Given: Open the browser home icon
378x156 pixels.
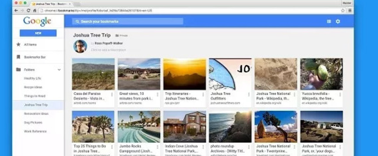Looking at the screenshot, I should tap(35, 10).
